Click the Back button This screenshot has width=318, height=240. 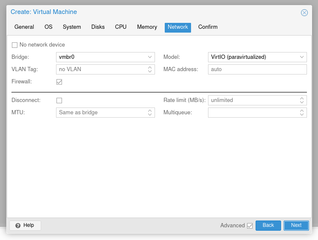(268, 226)
